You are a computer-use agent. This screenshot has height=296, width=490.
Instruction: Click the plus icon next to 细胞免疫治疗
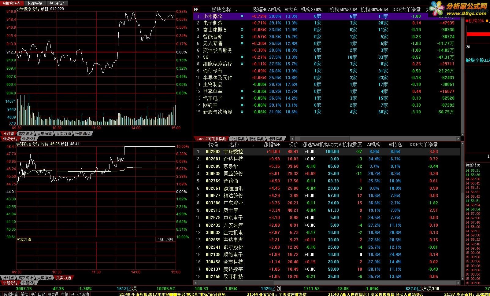242,64
